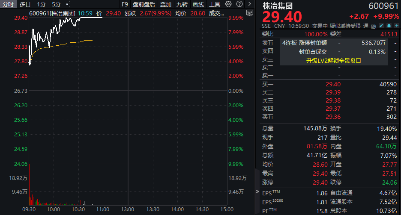Expand toolbar with right chevron arrow

(x=249, y=4)
